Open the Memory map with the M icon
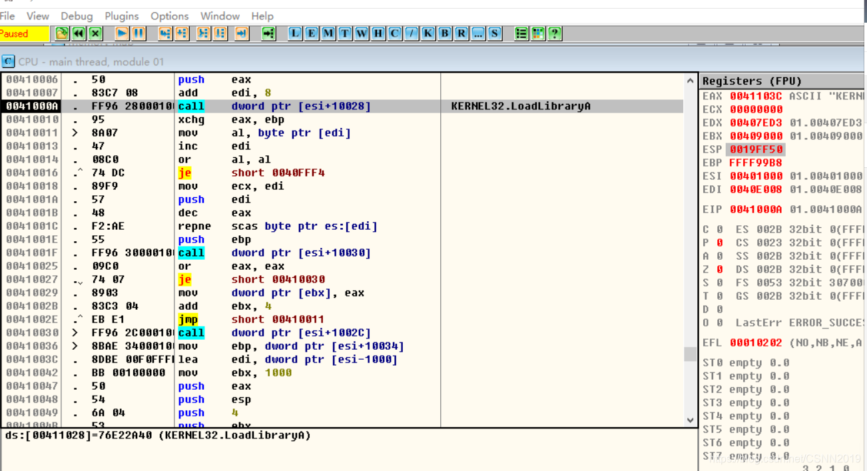 point(328,33)
